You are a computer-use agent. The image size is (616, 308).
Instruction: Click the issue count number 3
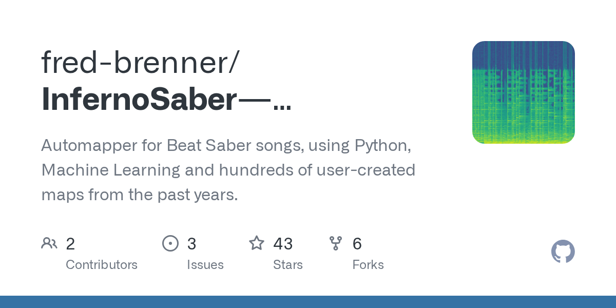coord(191,244)
